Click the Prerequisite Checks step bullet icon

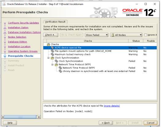[x=5, y=56]
